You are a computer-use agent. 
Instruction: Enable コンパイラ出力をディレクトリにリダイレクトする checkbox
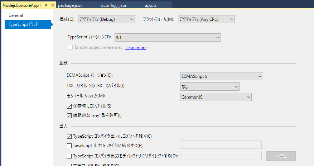tap(69, 156)
